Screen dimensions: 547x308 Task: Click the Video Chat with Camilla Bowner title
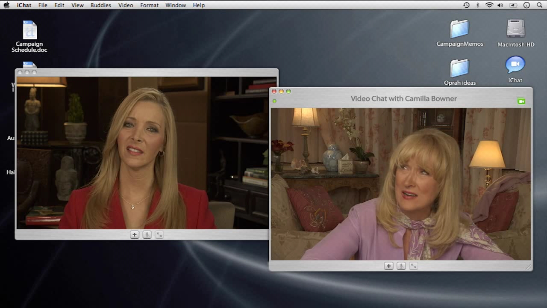tap(404, 98)
